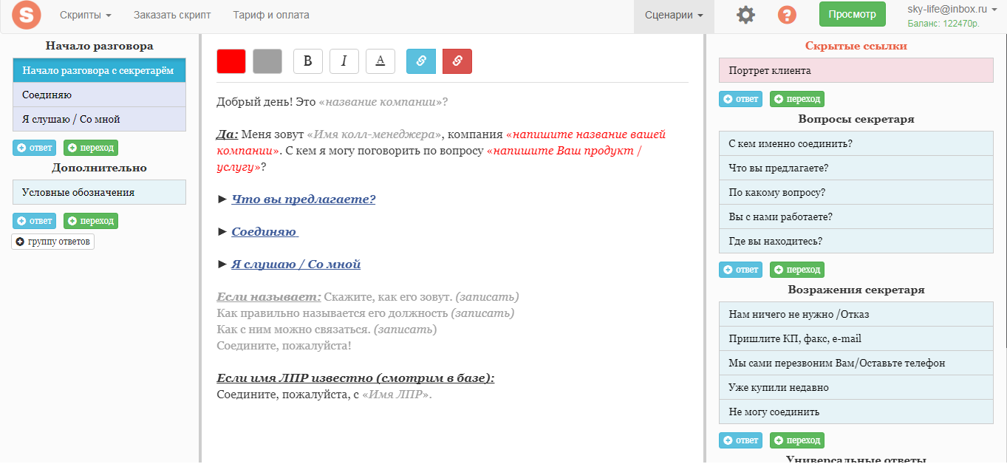Pick the red color swatch
Screen dimensions: 1007x464
coord(231,61)
